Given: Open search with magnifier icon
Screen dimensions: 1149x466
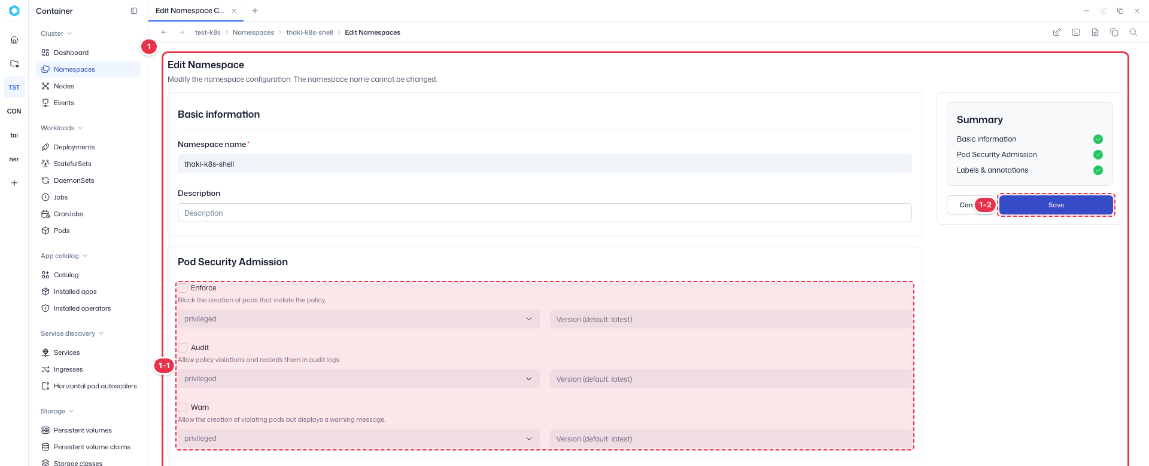Looking at the screenshot, I should (x=1133, y=32).
